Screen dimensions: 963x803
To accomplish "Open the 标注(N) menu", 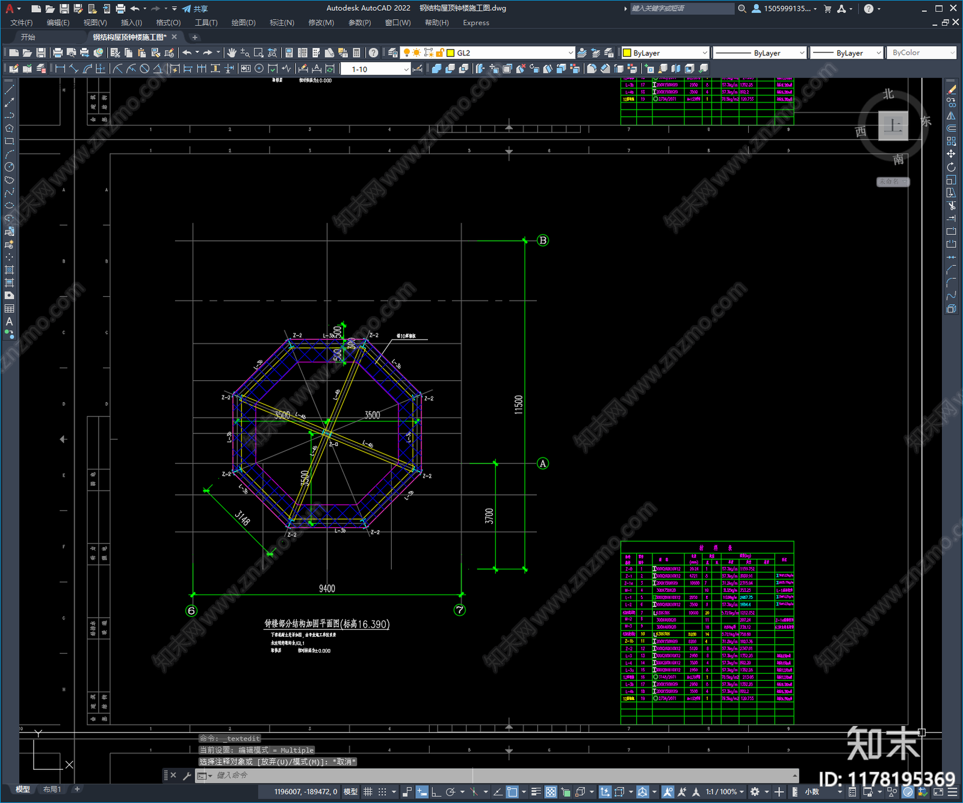I will point(282,23).
